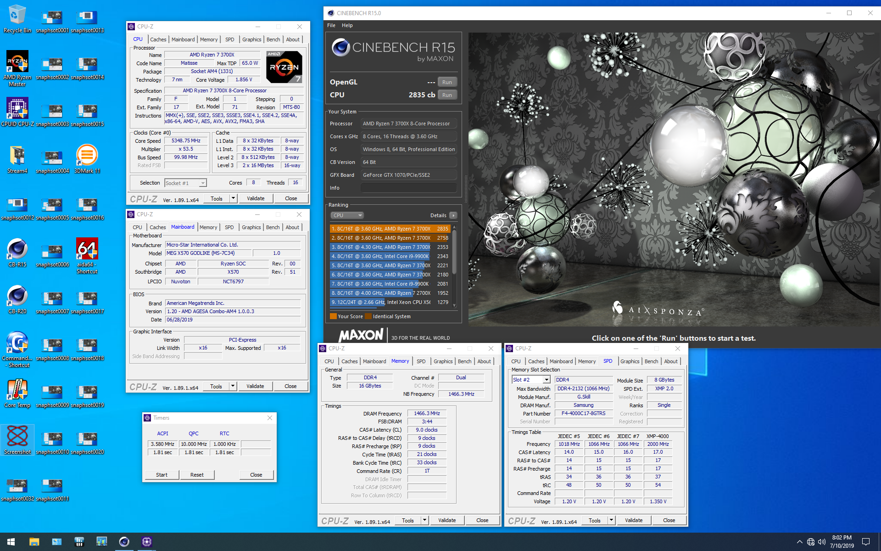This screenshot has width=881, height=551.
Task: Open Tools dropdown arrow in SPD window
Action: pyautogui.click(x=611, y=520)
